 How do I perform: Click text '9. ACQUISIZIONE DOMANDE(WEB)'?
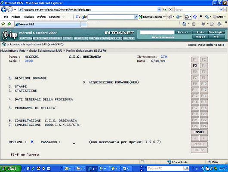(111, 82)
